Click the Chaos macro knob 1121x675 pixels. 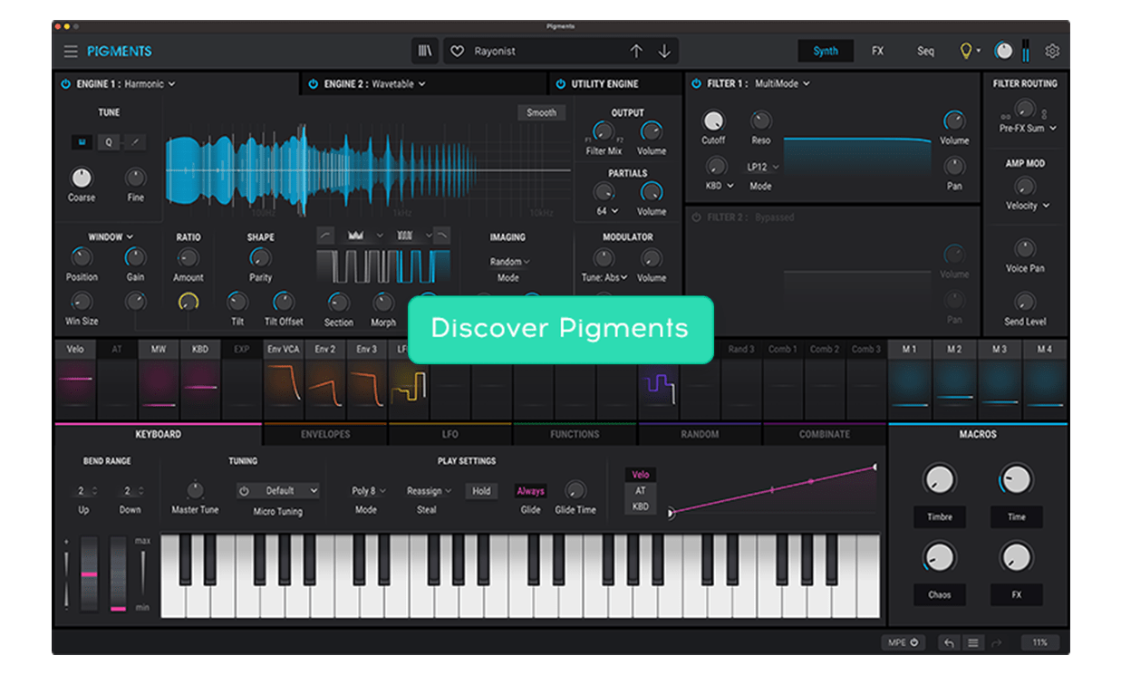[940, 556]
